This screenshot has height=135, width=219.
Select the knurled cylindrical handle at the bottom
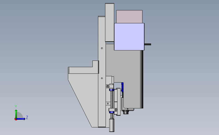click(x=112, y=125)
